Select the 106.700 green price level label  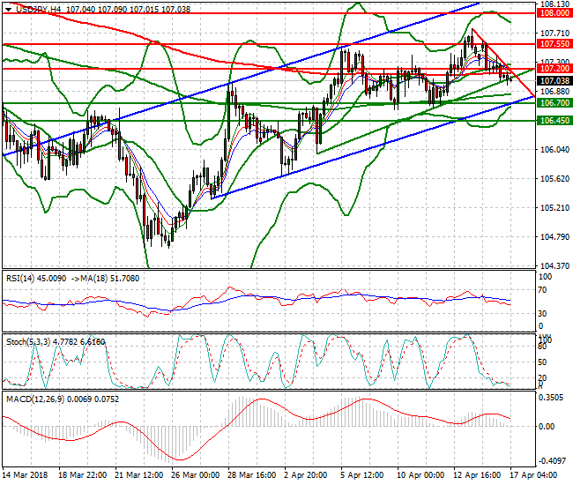[554, 103]
